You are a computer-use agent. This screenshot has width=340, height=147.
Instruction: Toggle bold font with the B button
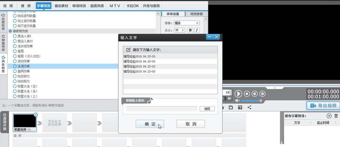(191, 30)
